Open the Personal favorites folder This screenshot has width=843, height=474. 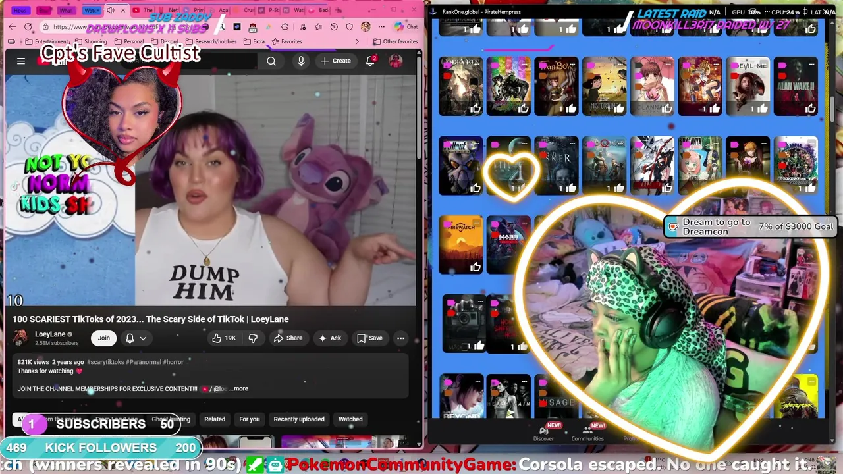(129, 41)
